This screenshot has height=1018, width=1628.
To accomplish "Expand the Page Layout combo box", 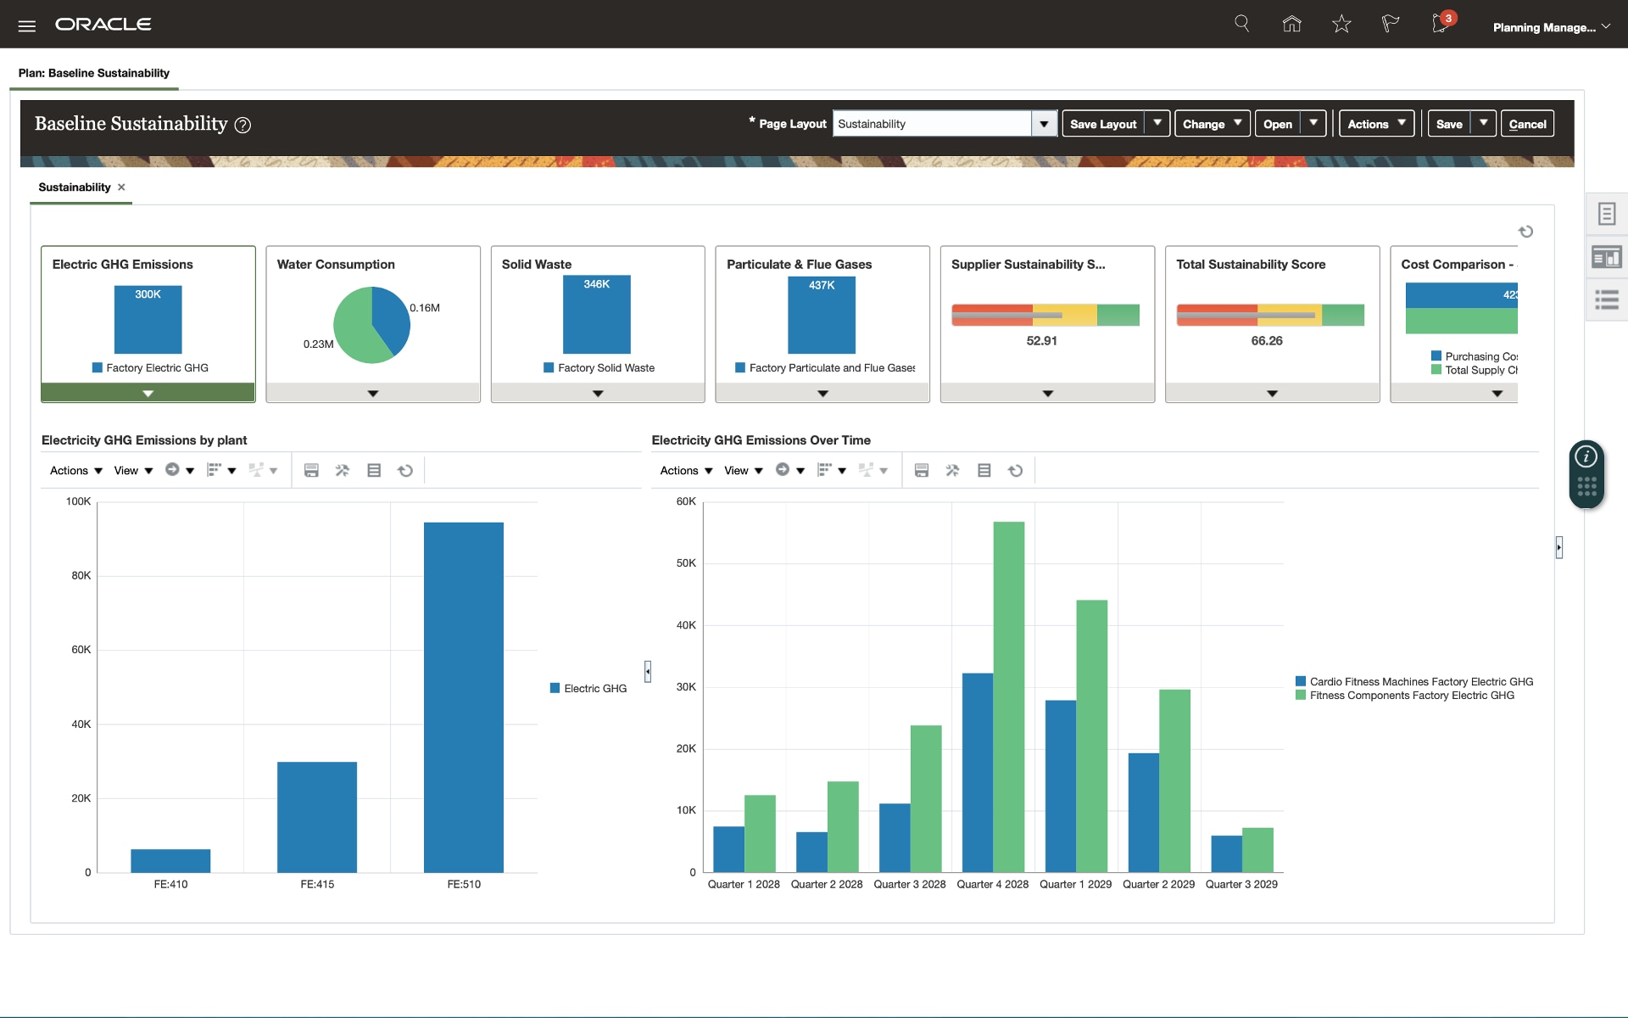I will point(1044,124).
